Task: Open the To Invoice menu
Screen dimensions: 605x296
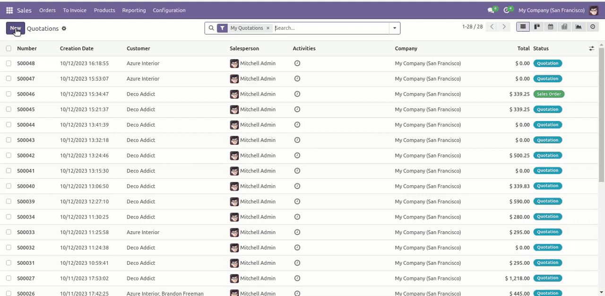Action: [x=75, y=10]
